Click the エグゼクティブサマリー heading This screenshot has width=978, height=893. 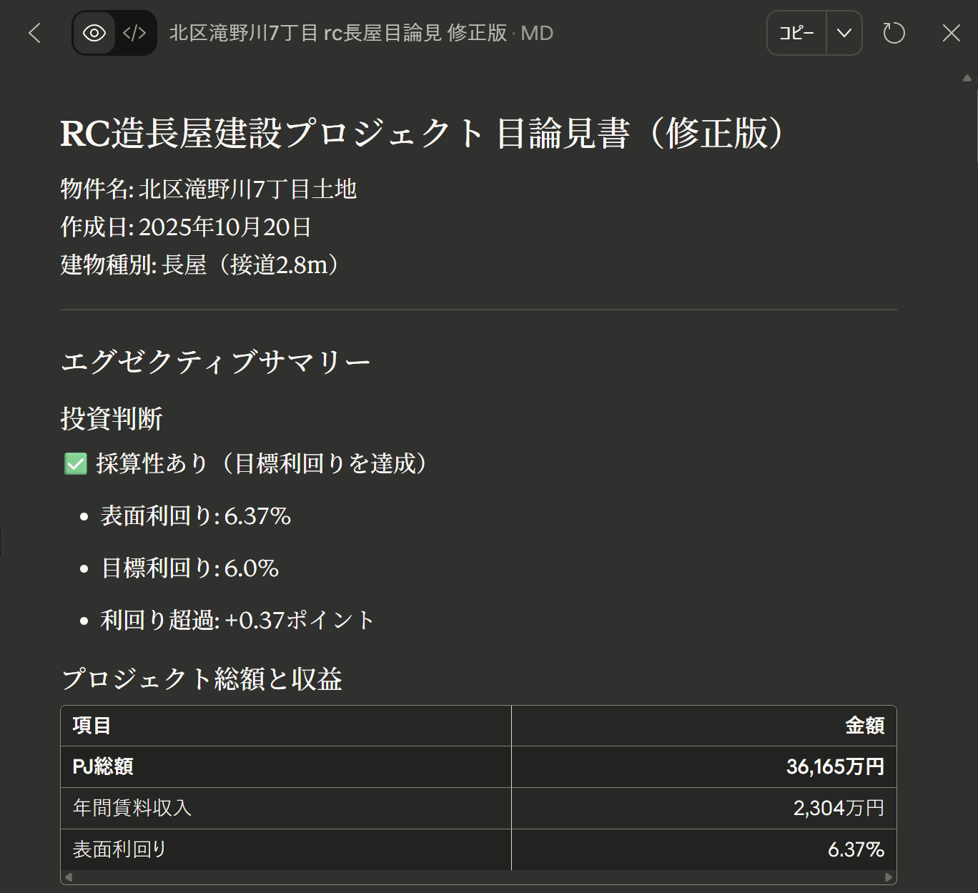(216, 362)
